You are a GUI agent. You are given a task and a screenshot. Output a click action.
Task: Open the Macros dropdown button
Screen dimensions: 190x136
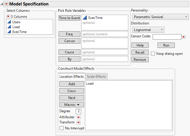(72, 105)
